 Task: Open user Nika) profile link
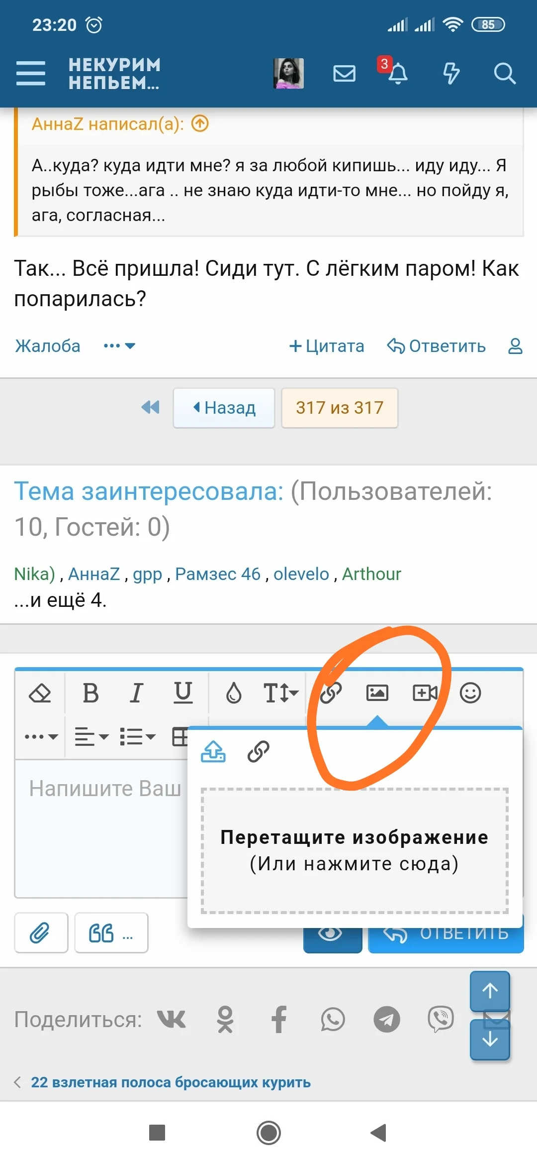coord(34,574)
